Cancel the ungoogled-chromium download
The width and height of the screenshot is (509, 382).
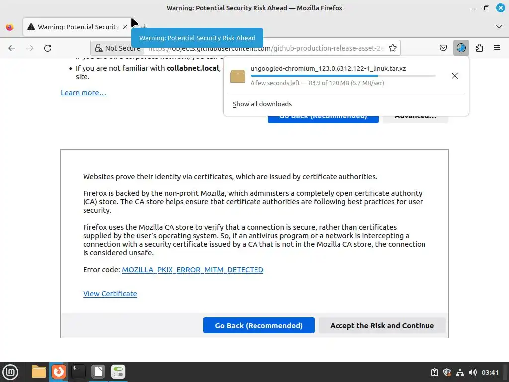pos(454,76)
